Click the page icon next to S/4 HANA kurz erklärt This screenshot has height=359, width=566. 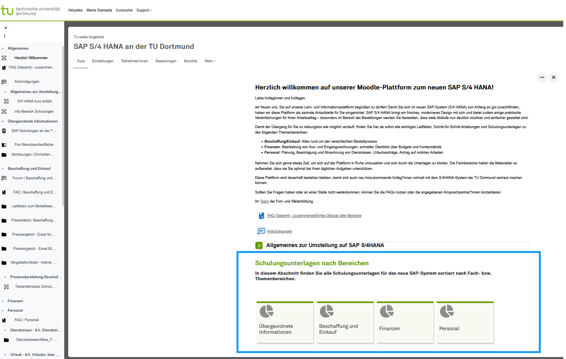(6, 101)
